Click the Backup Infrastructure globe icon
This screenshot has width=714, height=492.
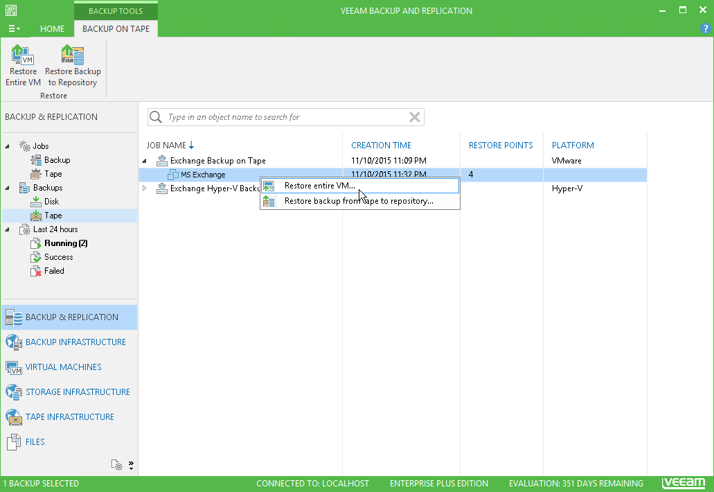[x=14, y=342]
